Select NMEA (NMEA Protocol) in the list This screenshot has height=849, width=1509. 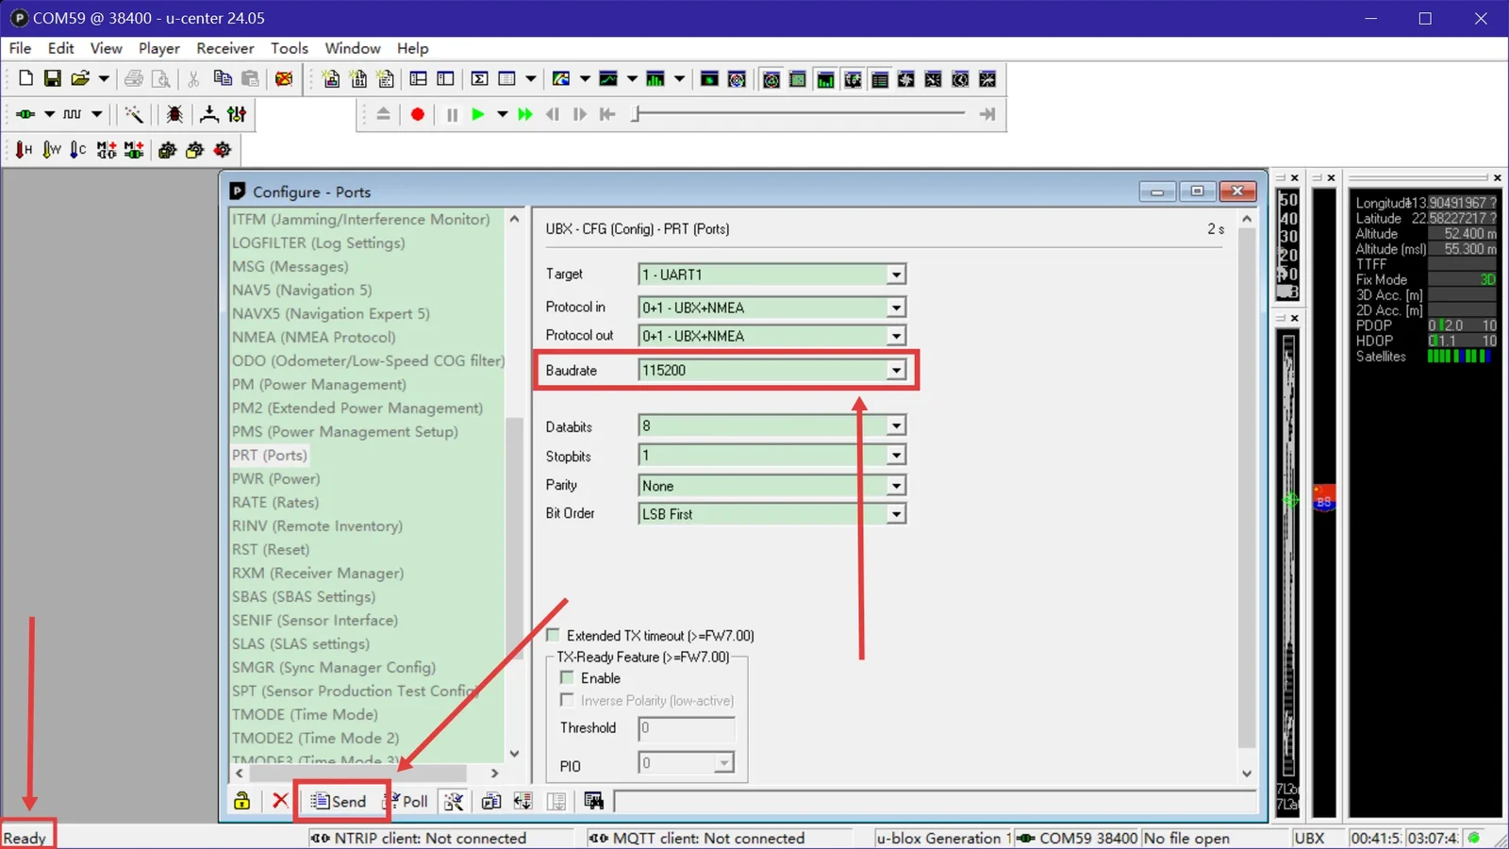(314, 337)
